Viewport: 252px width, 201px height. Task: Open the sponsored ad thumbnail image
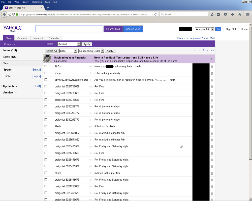click(x=47, y=59)
